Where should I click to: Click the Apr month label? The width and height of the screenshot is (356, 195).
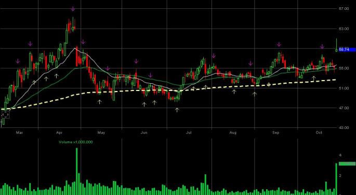[59, 133]
